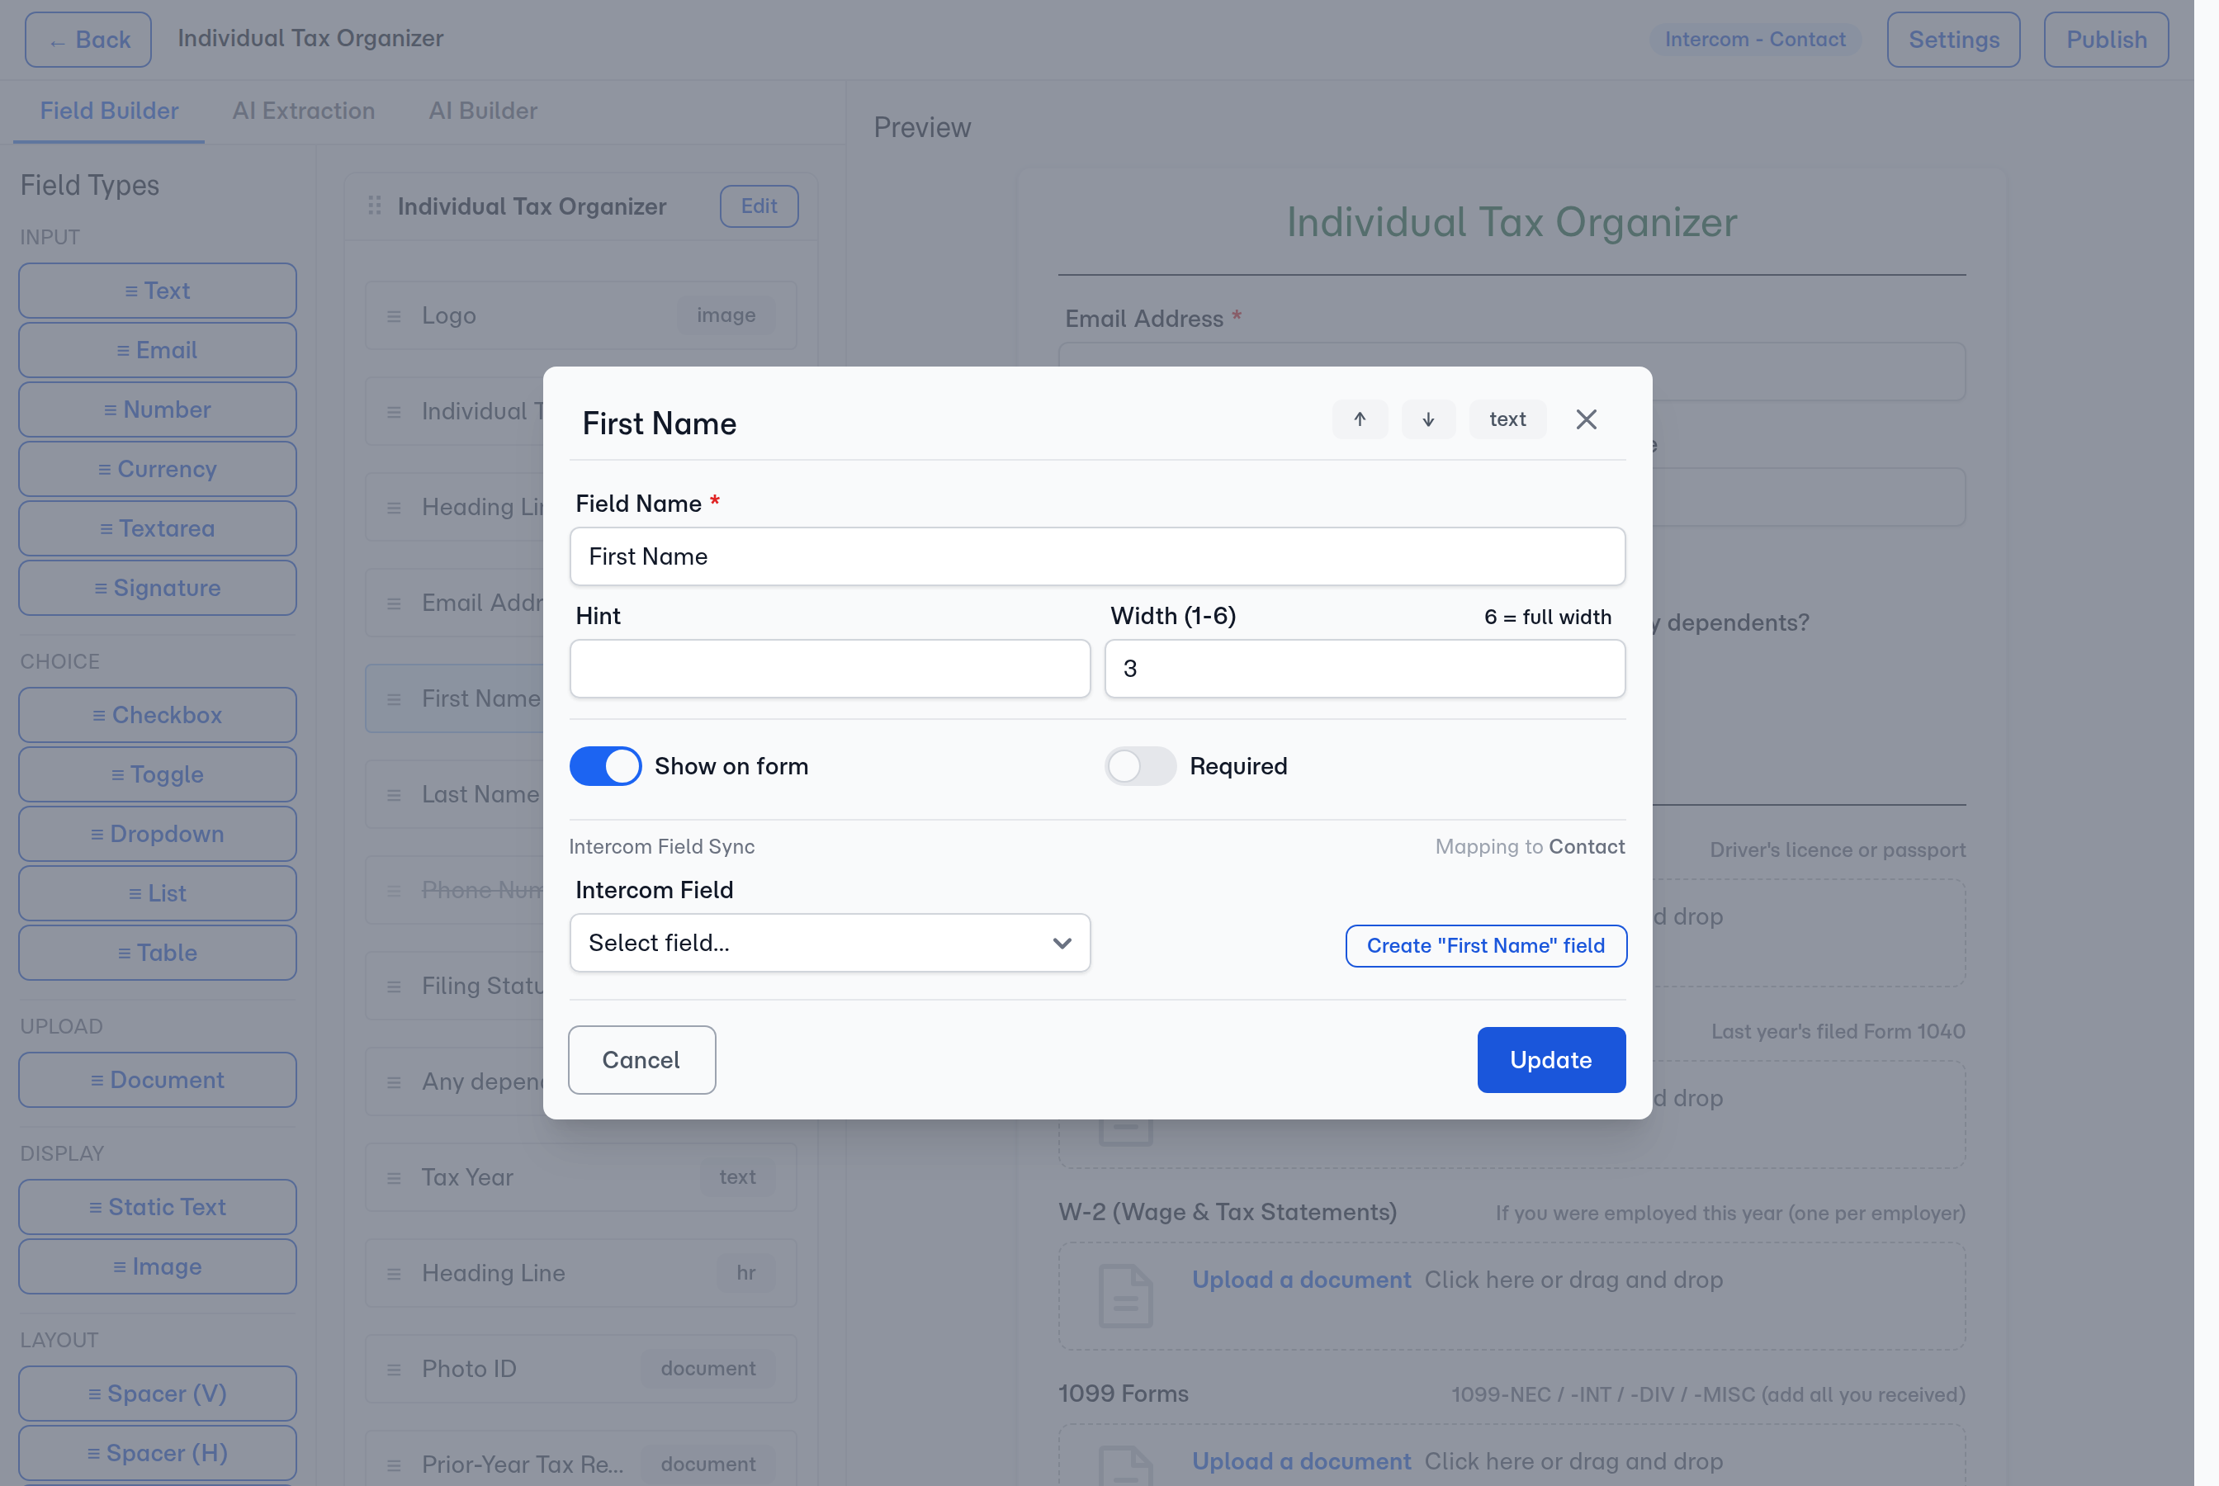
Task: Click the Logo row drag handle icon
Action: (x=394, y=316)
